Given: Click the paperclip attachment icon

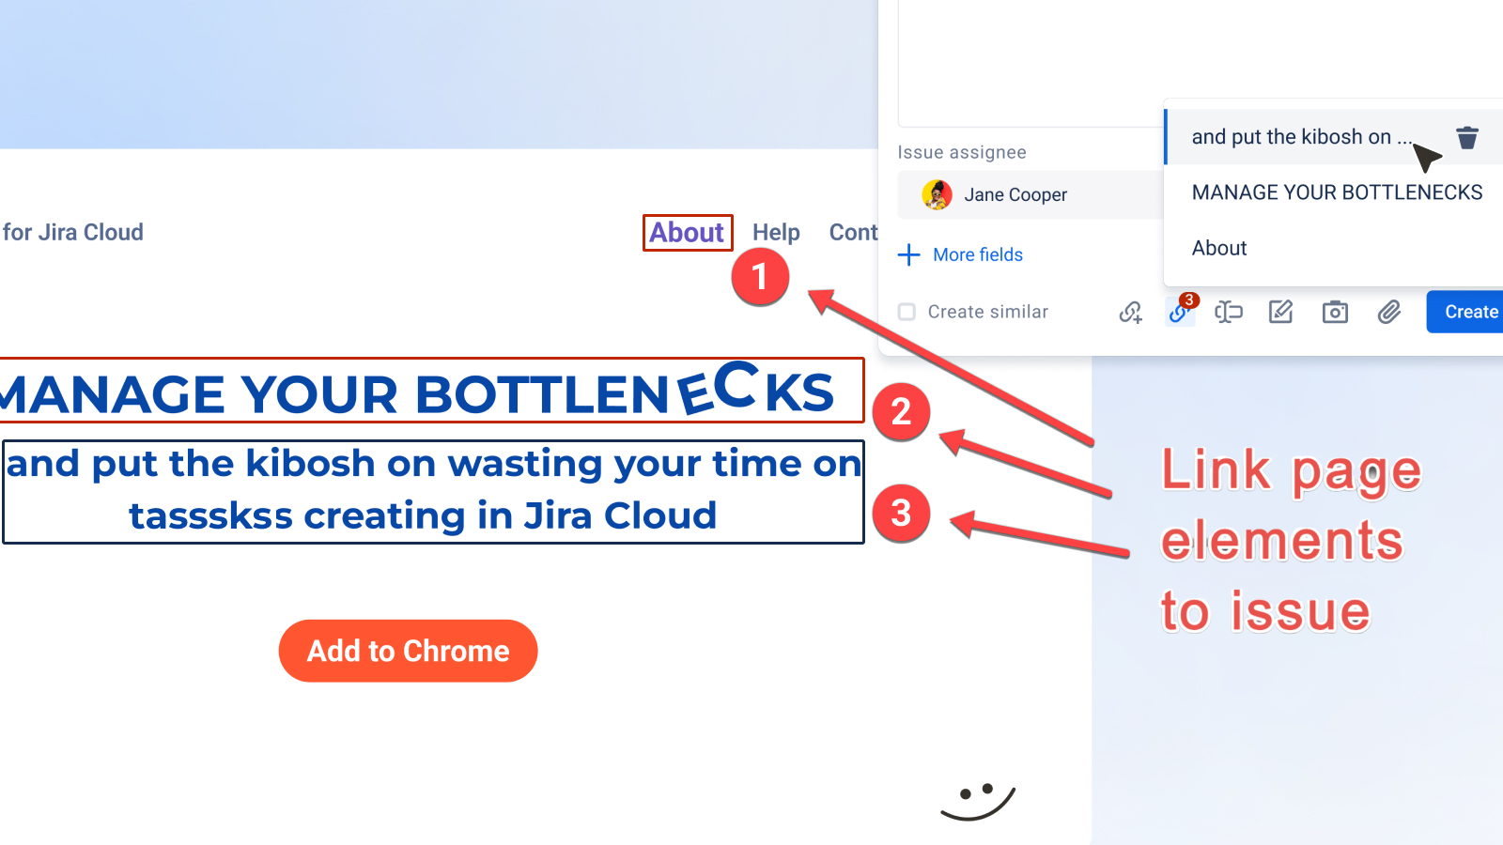Looking at the screenshot, I should coord(1389,312).
